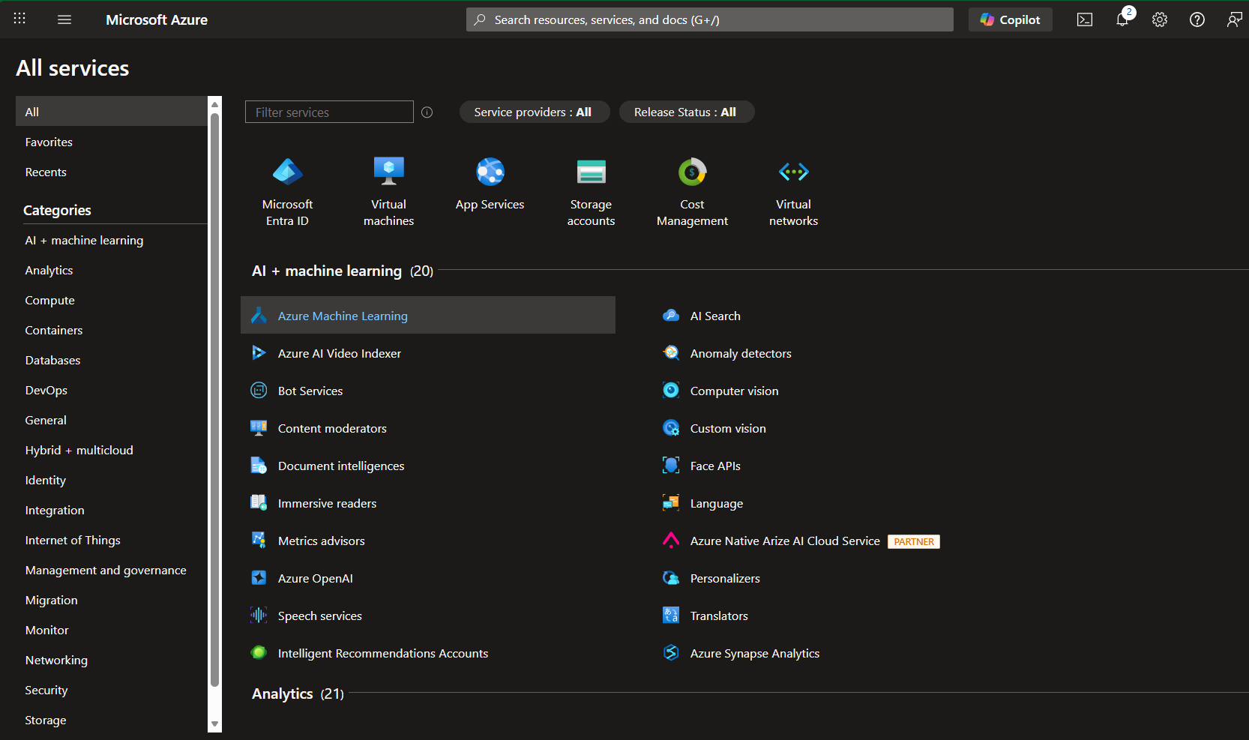The image size is (1249, 740).
Task: Open the Release Status filter
Action: point(686,112)
